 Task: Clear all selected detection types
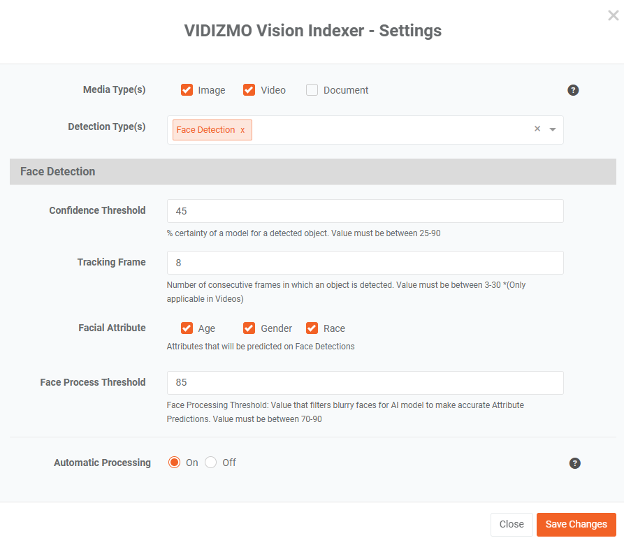pyautogui.click(x=537, y=129)
